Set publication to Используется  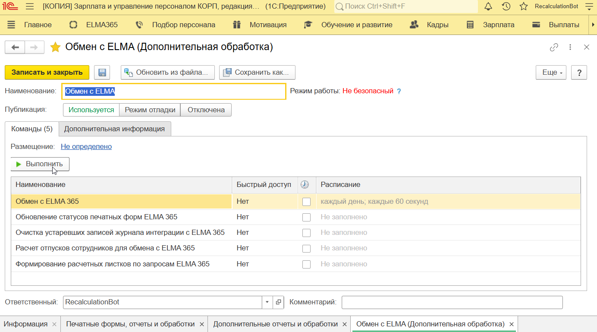click(x=91, y=110)
